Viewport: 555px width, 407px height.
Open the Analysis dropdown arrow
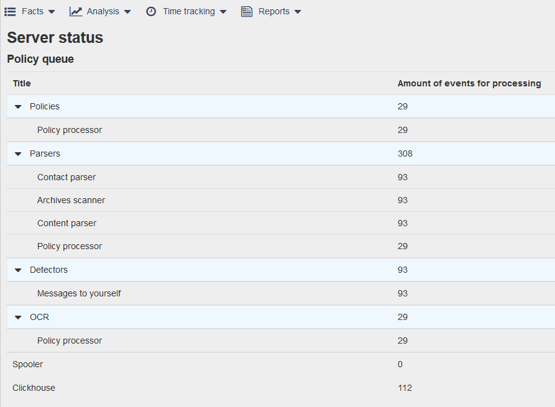(127, 12)
